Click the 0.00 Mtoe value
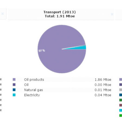122x122 pixels. 103,85
